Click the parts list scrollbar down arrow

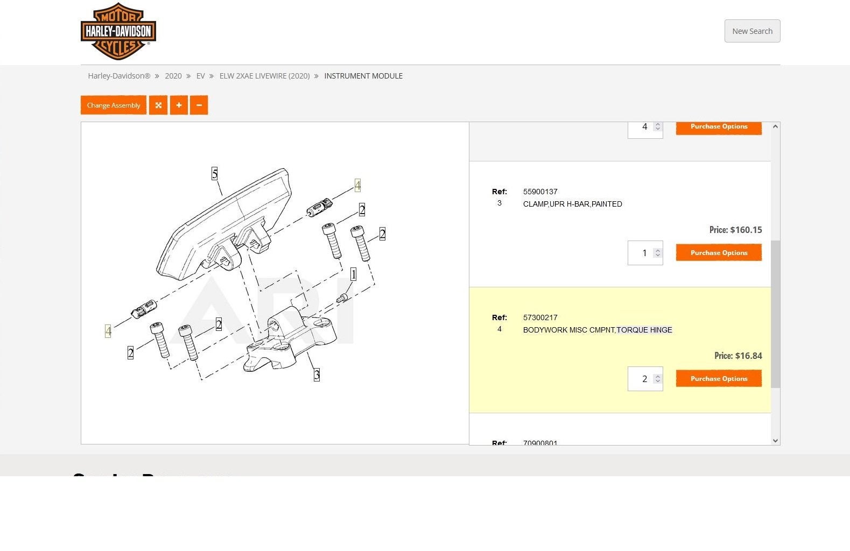pyautogui.click(x=775, y=441)
